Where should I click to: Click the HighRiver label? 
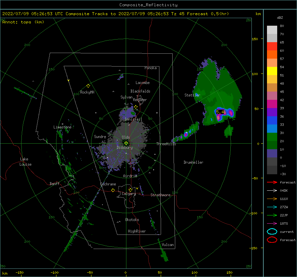(137, 231)
